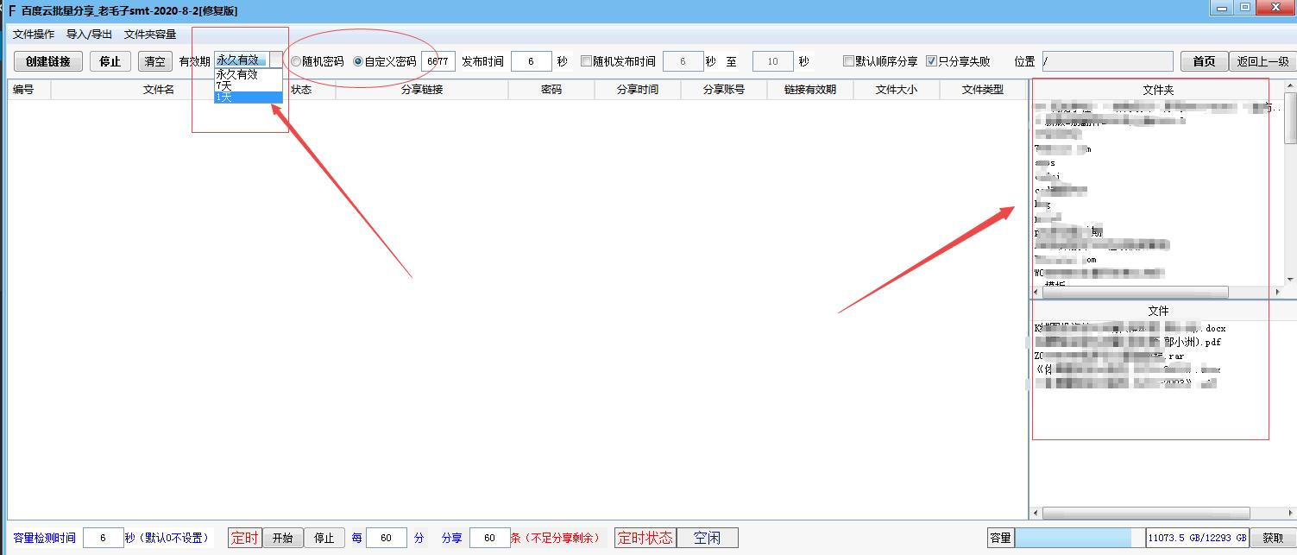Click the random time maximum field
This screenshot has width=1297, height=555.
(772, 61)
